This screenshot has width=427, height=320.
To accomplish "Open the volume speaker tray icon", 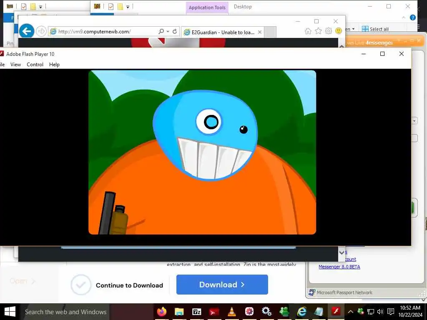I will [380, 312].
